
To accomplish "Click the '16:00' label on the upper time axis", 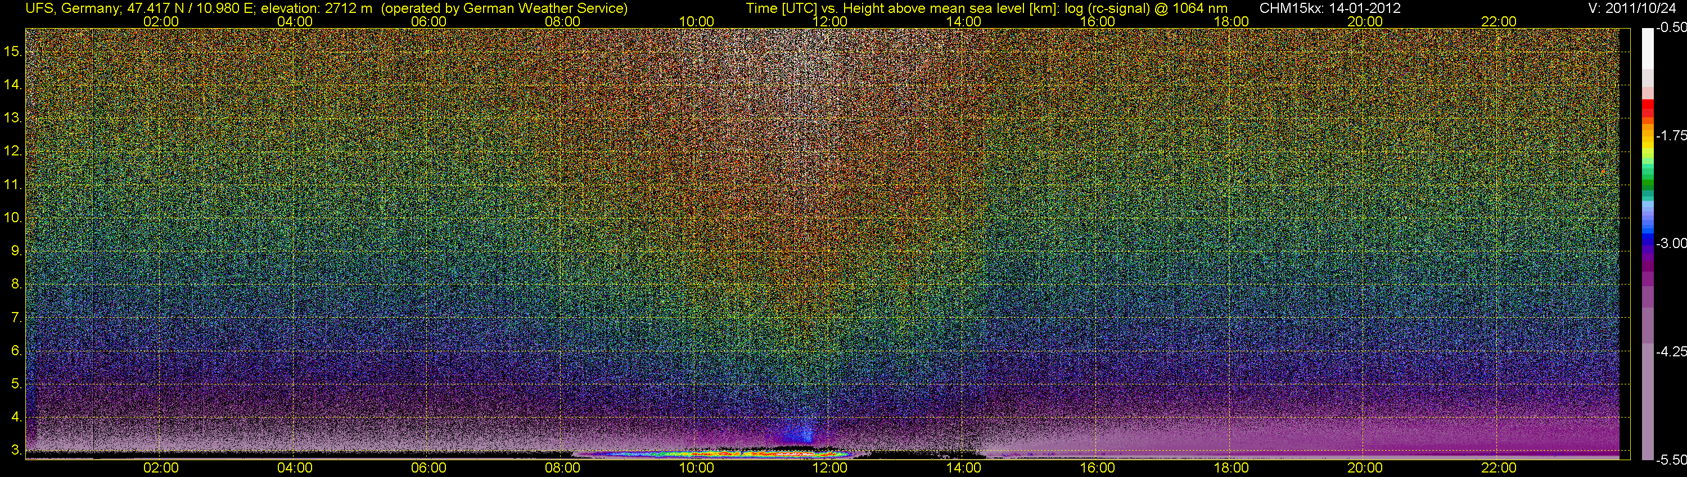I will pyautogui.click(x=1098, y=21).
